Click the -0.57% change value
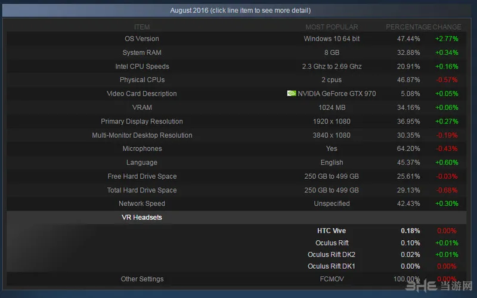Screen dimensions: 477x298 coord(447,80)
